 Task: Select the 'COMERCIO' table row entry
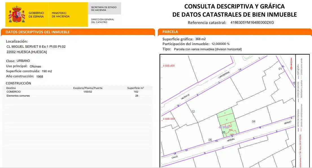[x=14, y=92]
